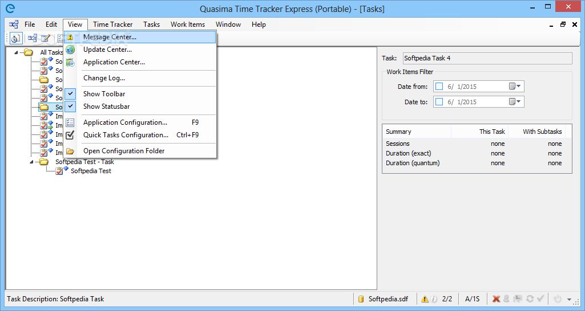Image resolution: width=585 pixels, height=311 pixels.
Task: Click the Application Center menu icon
Action: tap(70, 62)
